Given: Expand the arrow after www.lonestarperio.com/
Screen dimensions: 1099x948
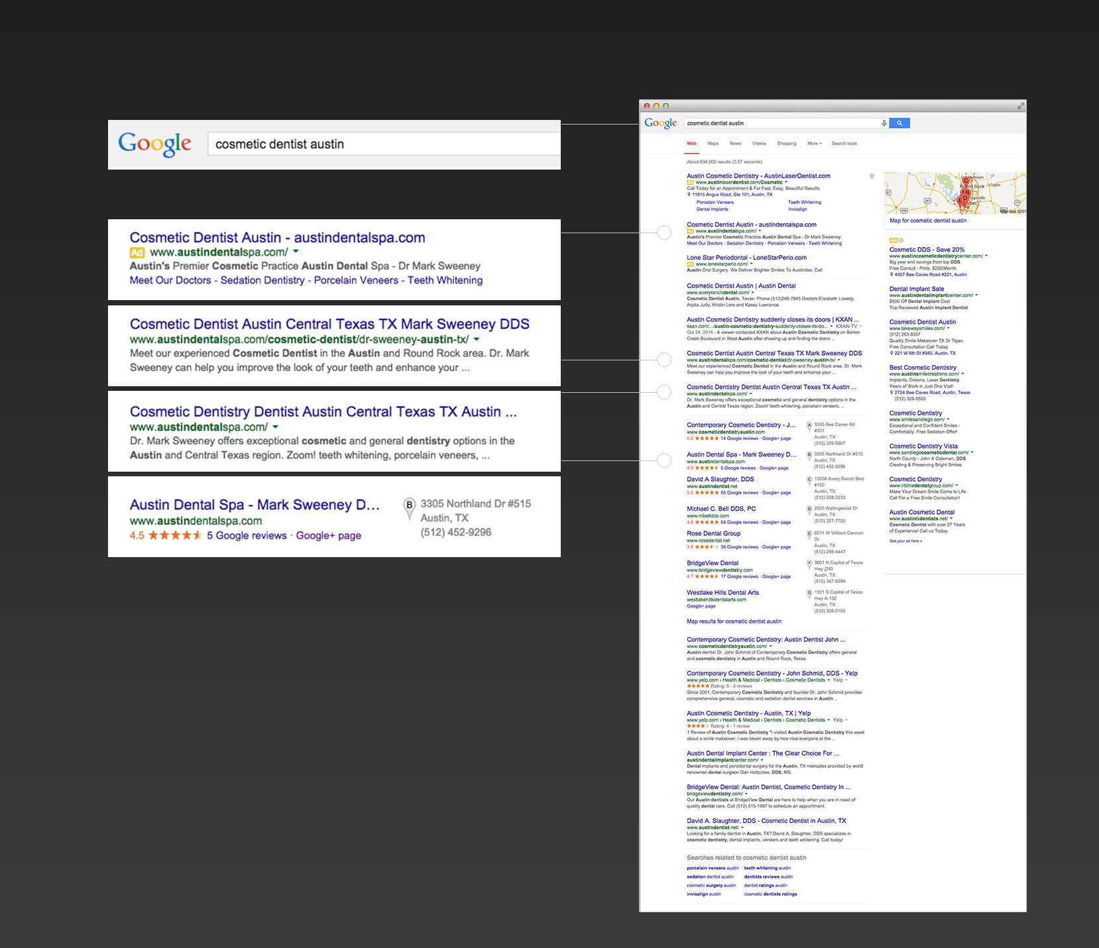Looking at the screenshot, I should click(x=752, y=264).
